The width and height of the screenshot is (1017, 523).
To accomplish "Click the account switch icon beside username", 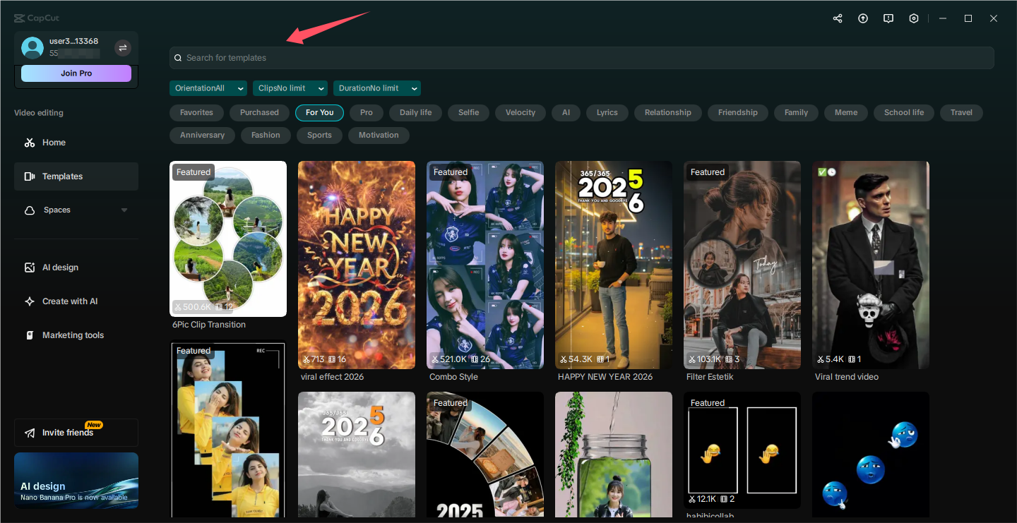I will point(123,47).
